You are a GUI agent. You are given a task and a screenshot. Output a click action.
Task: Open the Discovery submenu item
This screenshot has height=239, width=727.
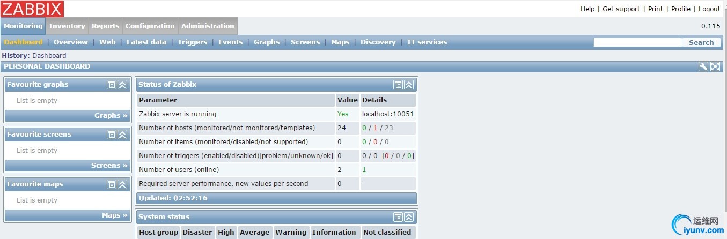pos(378,42)
